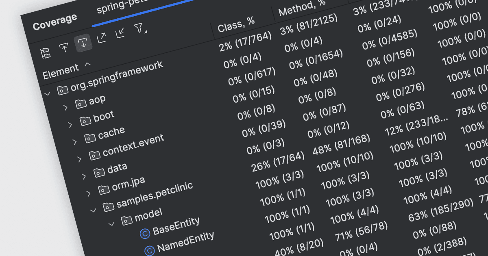The width and height of the screenshot is (488, 256).
Task: Click the 0% (0/276) line coverage cell
Action: 401,92
